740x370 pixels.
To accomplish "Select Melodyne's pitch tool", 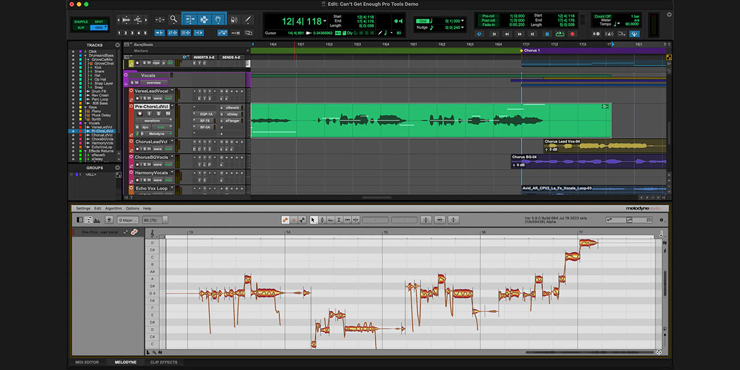I will pos(322,220).
